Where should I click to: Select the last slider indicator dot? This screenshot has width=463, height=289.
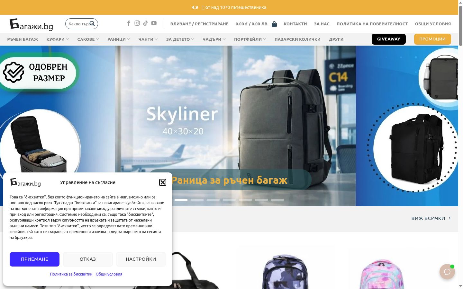[x=277, y=200]
